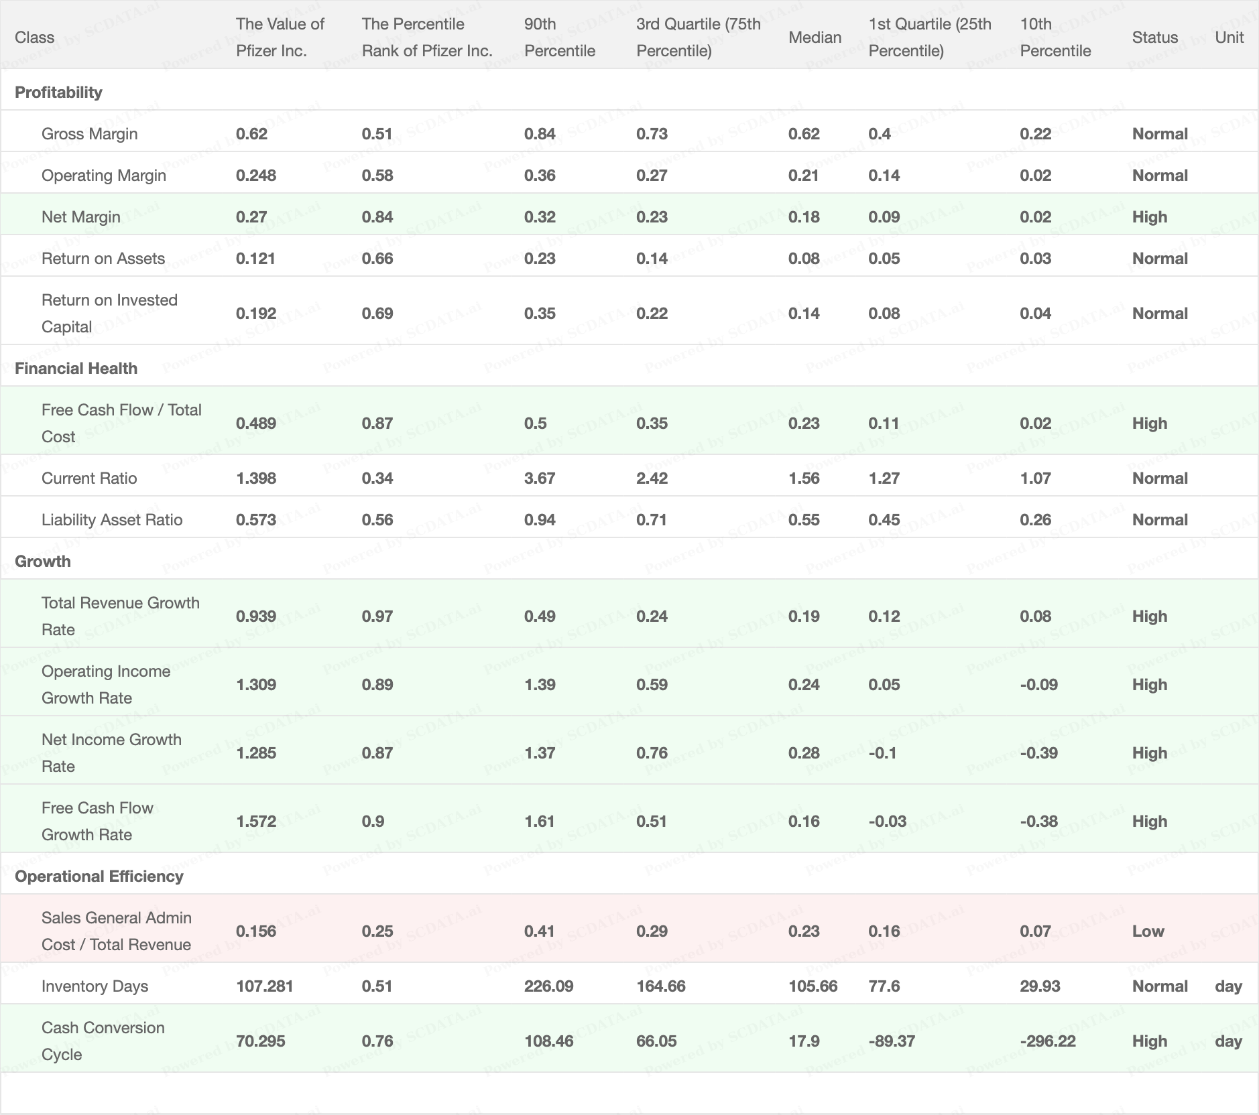
Task: Select the Median column header
Action: click(x=815, y=38)
